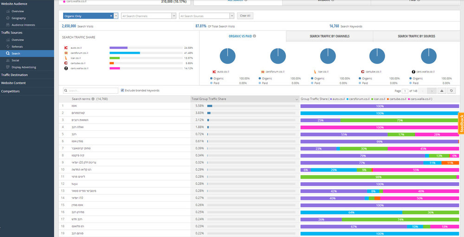This screenshot has width=464, height=237.
Task: Click the keyword search input field
Action: click(90, 91)
